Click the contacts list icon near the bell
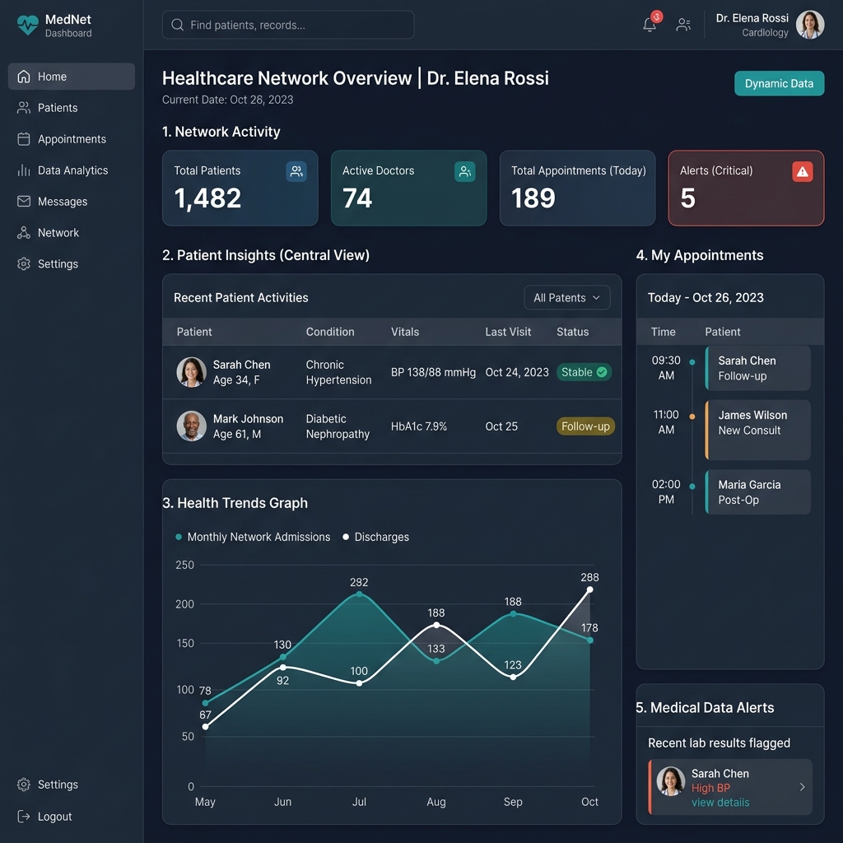Viewport: 843px width, 843px height. tap(683, 25)
